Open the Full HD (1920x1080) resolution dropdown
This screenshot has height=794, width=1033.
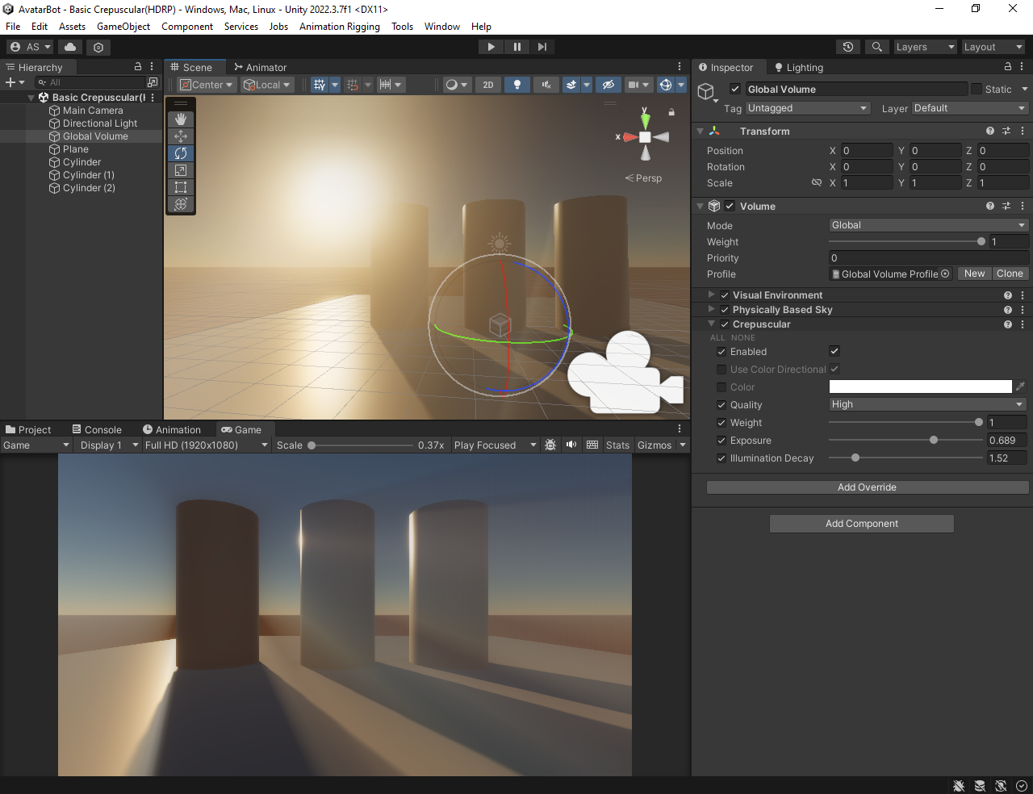click(203, 445)
